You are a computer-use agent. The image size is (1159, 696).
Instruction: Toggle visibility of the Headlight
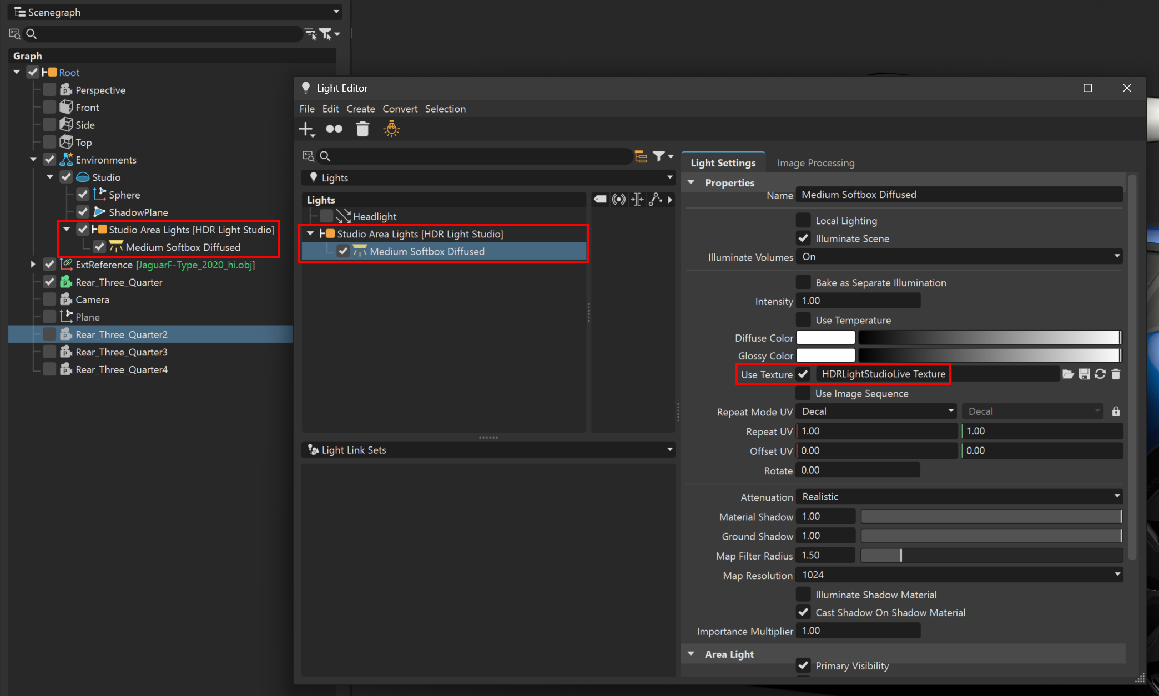[x=326, y=216]
